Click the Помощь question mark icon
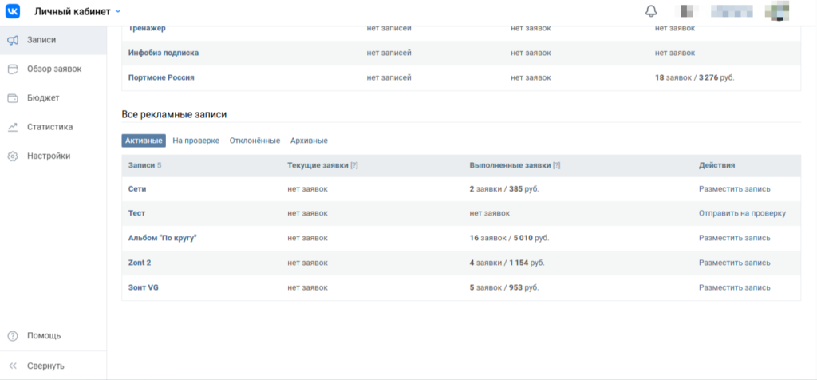 [13, 336]
